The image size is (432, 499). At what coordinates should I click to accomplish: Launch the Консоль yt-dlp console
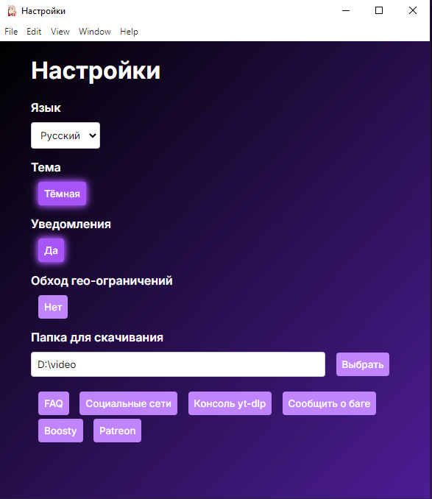pos(230,403)
